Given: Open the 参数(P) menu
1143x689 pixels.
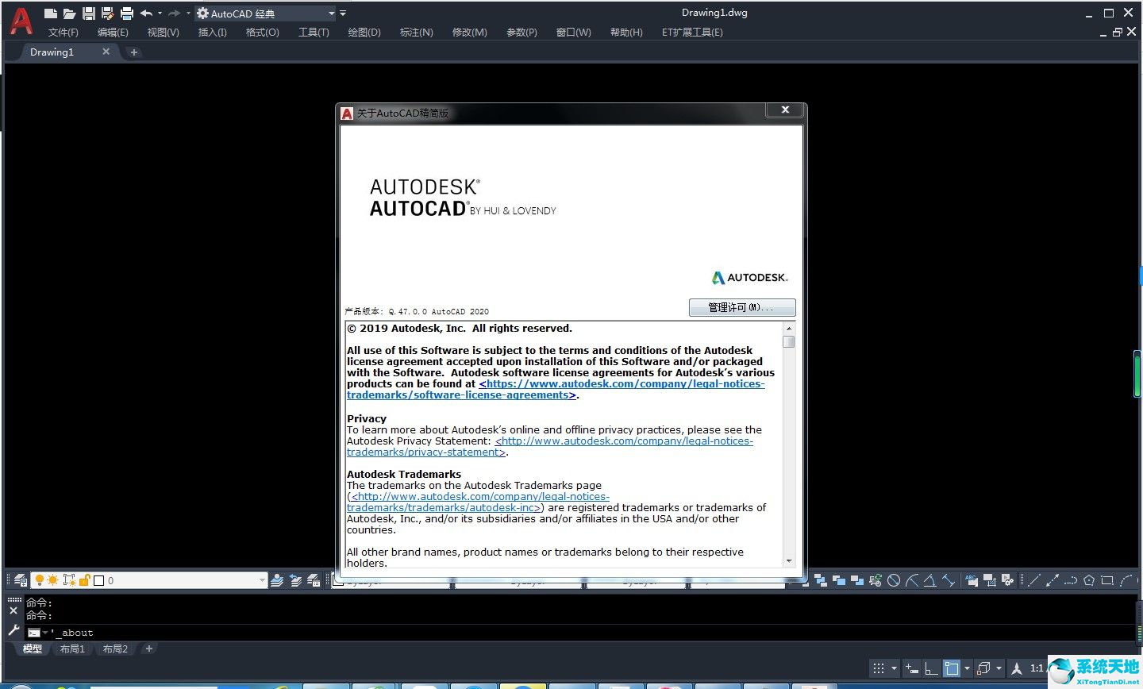Looking at the screenshot, I should pos(521,33).
